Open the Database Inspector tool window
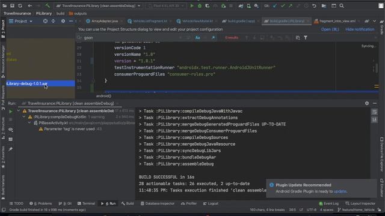 point(158,203)
